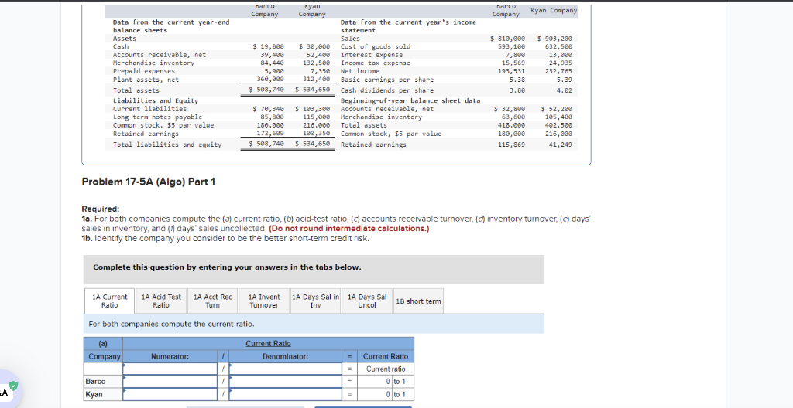The image size is (793, 408).
Task: Click Kyan's prepaid expenses value 7,350
Action: (x=320, y=71)
